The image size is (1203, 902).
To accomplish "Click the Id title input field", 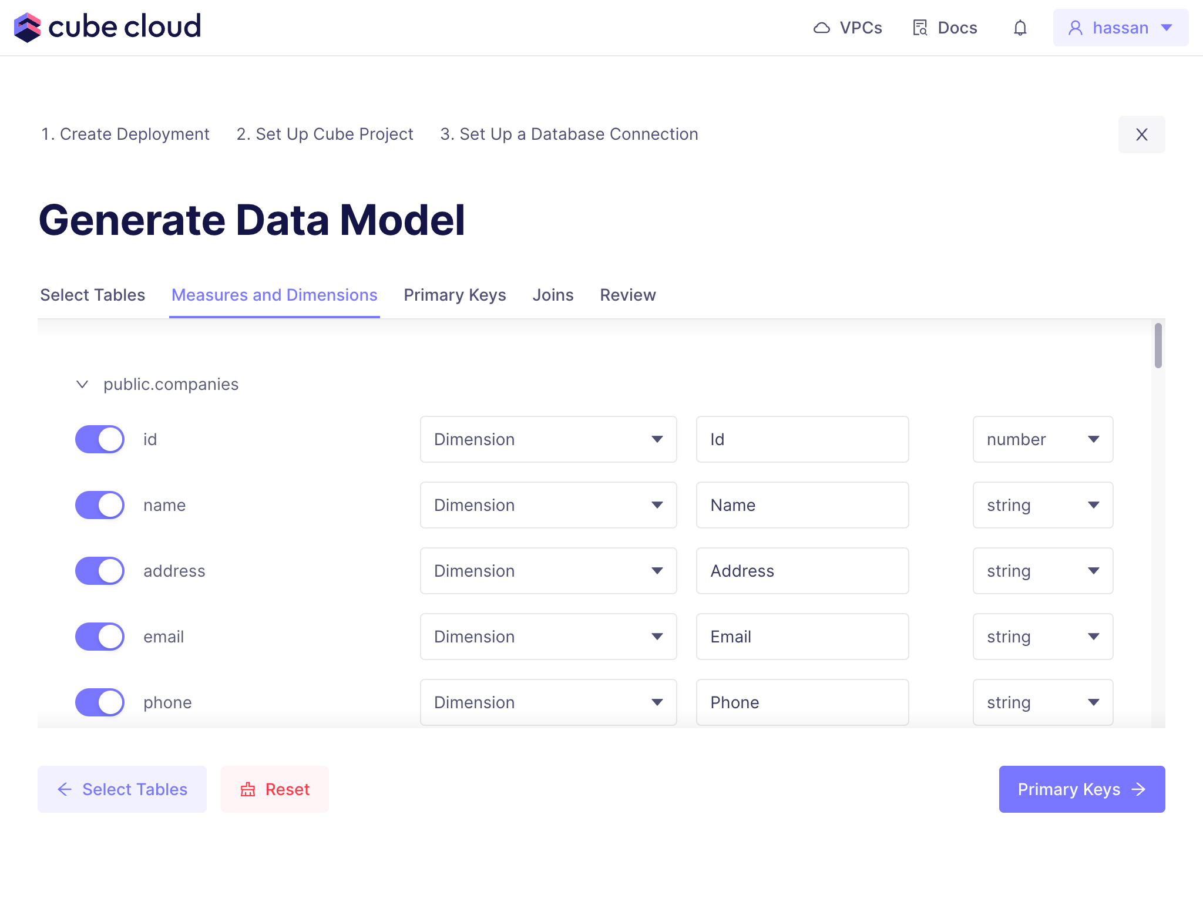I will [802, 439].
